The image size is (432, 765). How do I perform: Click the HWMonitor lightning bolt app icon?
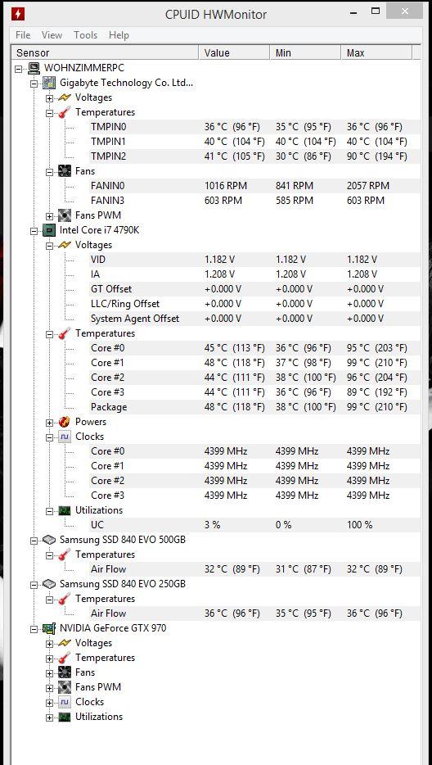pyautogui.click(x=19, y=14)
